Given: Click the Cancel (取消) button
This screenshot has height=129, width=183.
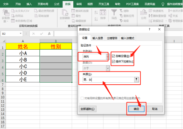Looking at the screenshot, I should (155, 109).
